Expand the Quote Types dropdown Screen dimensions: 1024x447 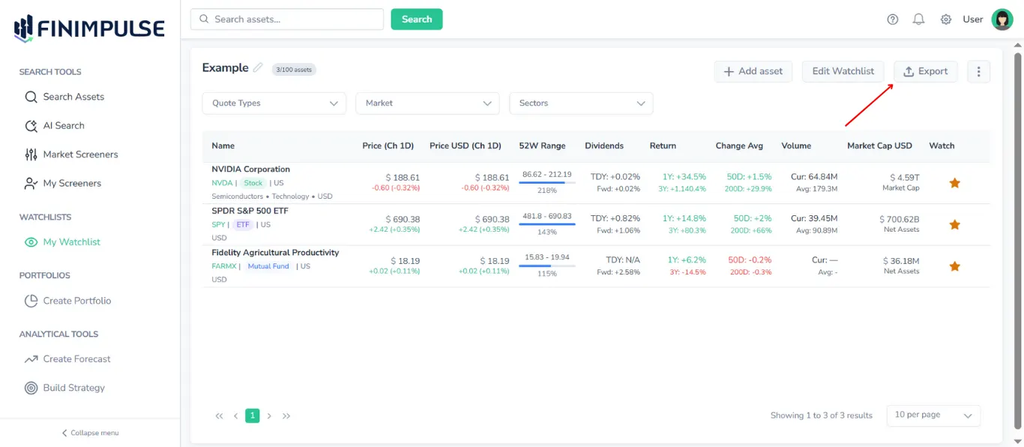tap(274, 103)
